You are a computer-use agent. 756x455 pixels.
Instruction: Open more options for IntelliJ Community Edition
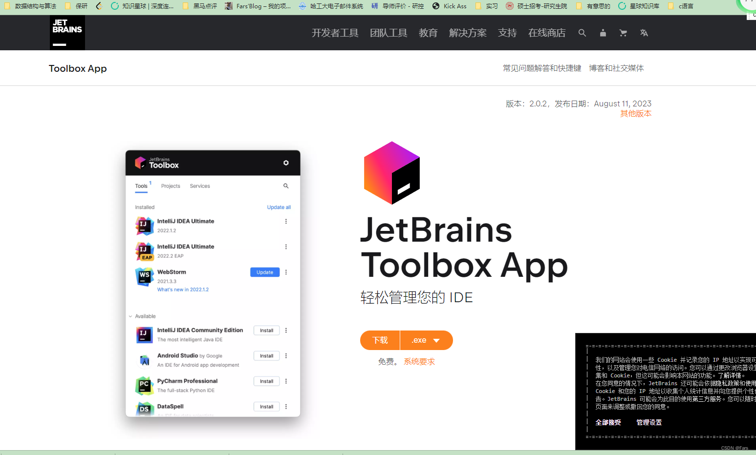click(x=286, y=331)
